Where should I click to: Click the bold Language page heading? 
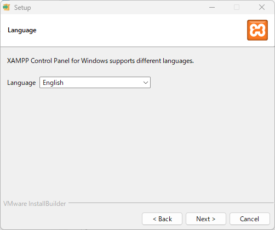(x=22, y=30)
